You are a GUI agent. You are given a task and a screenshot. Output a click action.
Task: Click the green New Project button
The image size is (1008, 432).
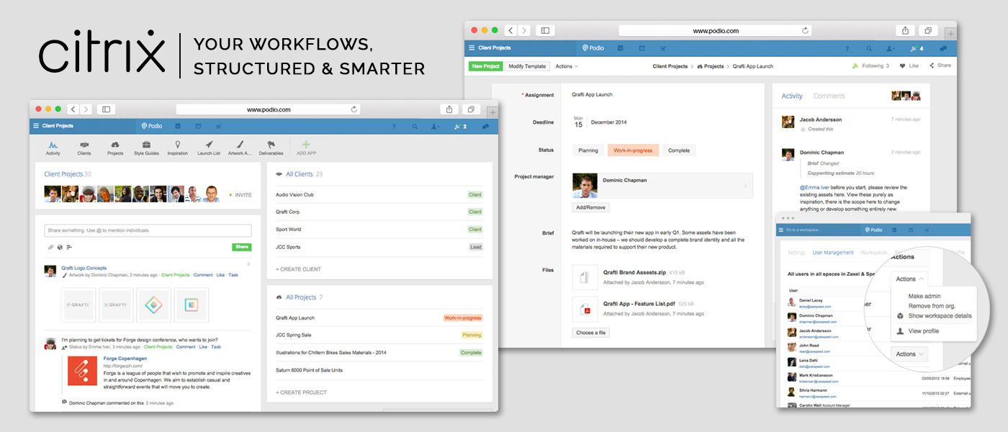pos(486,66)
